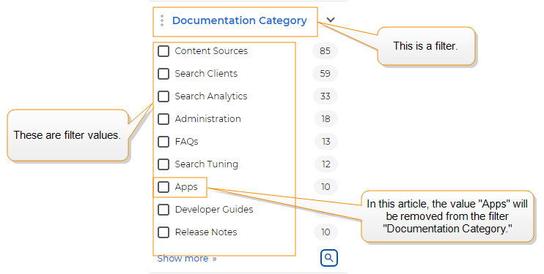Tick the Developer Guides checkbox
The width and height of the screenshot is (544, 274).
163,210
